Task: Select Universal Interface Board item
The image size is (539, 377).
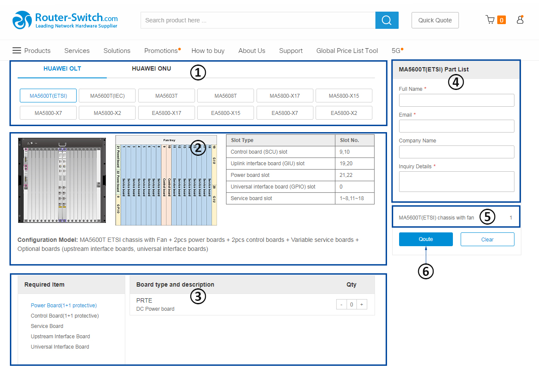Action: 60,347
